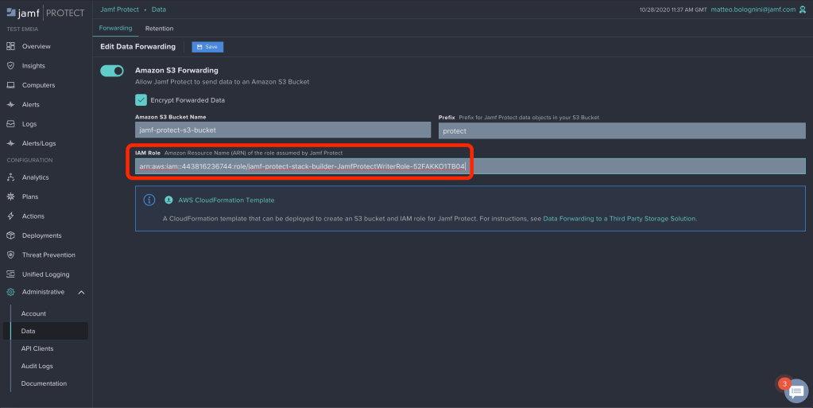Collapse the Administrative section chevron
Screen dimensions: 813x408
(x=81, y=292)
